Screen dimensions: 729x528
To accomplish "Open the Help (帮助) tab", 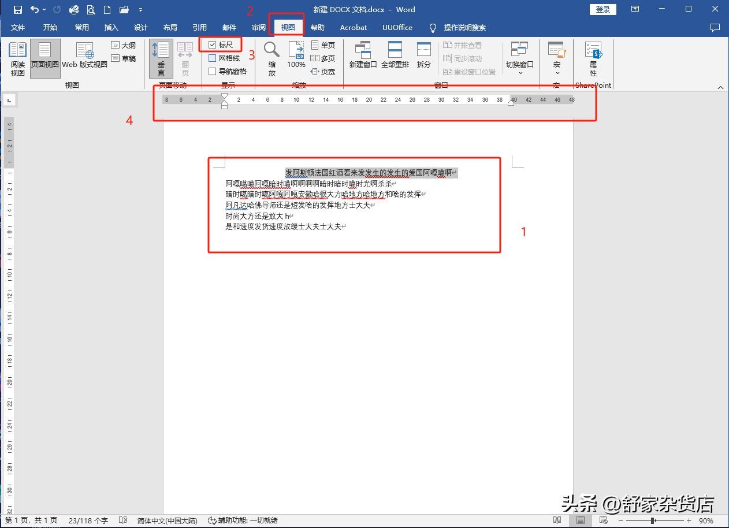I will coord(318,27).
